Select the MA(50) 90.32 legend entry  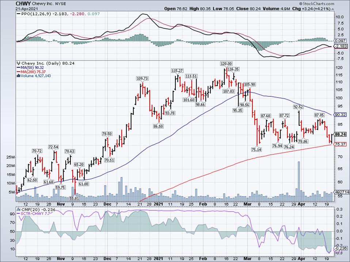(32, 68)
